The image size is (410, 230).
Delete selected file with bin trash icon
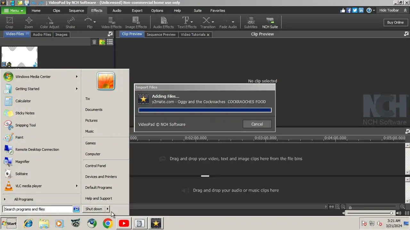pyautogui.click(x=94, y=42)
